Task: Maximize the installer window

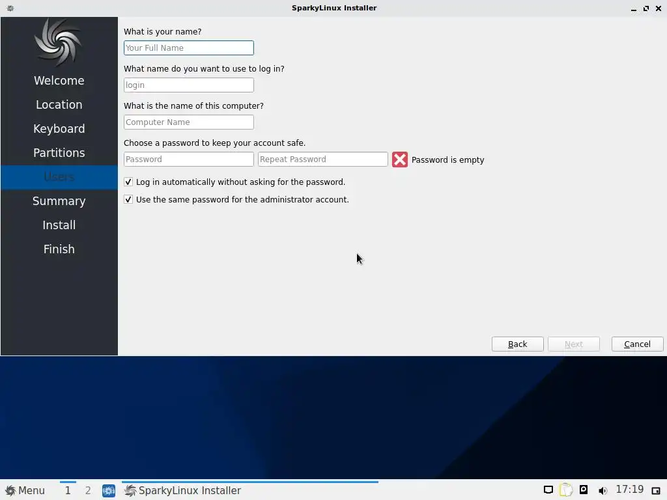Action: click(646, 8)
